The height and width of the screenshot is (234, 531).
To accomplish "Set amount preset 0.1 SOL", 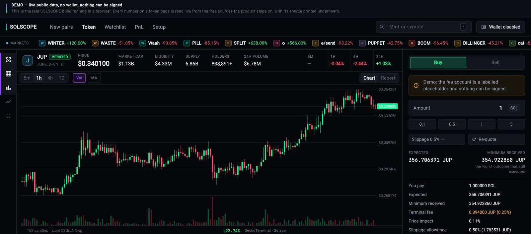I will coord(422,124).
